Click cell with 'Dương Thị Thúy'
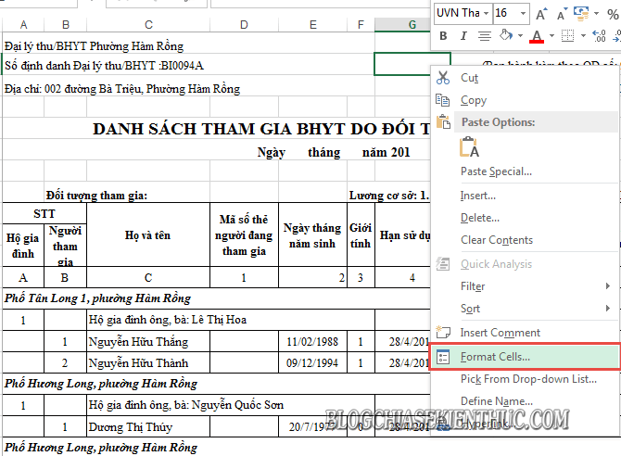This screenshot has height=456, width=621. click(148, 426)
